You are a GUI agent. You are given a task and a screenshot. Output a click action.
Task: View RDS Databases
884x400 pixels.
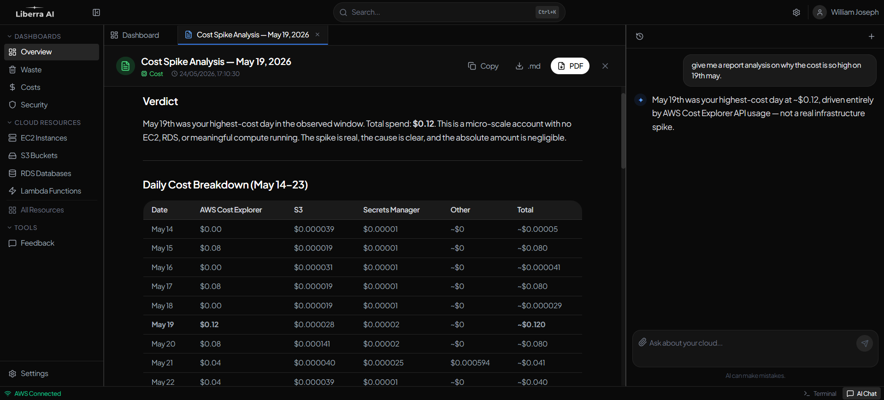click(52, 173)
